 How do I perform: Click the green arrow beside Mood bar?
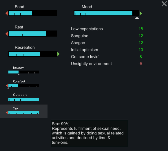[x=141, y=13]
